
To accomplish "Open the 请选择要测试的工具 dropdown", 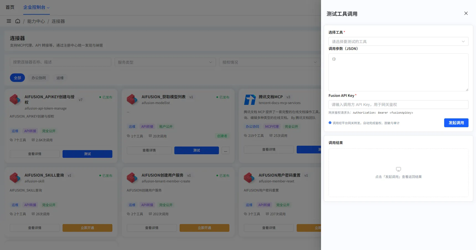I will pos(398,41).
